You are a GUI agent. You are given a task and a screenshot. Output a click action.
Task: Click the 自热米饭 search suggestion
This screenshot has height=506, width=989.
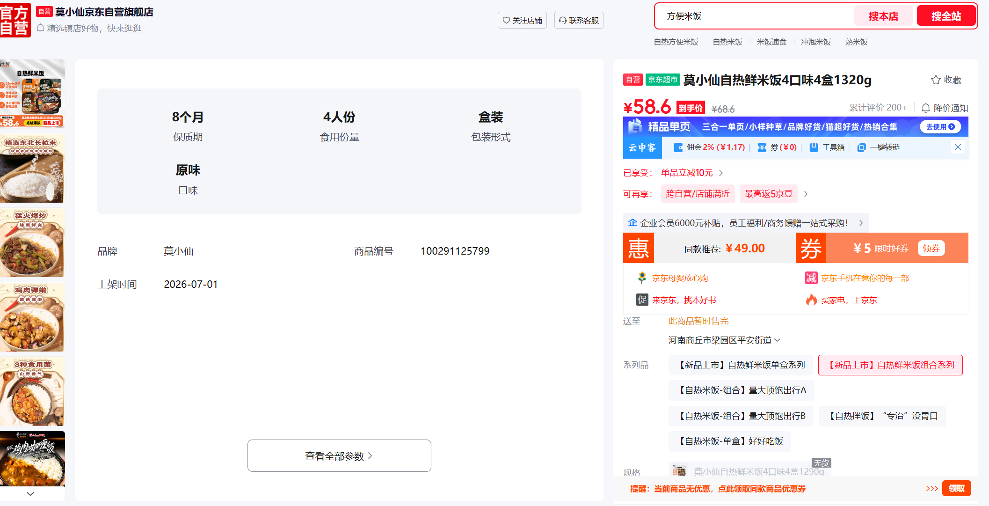click(x=727, y=42)
